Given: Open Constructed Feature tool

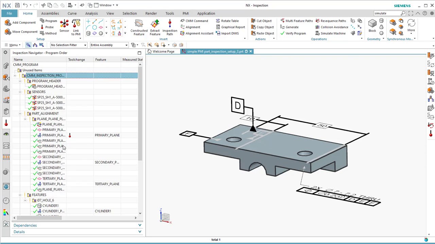Looking at the screenshot, I should point(139,27).
